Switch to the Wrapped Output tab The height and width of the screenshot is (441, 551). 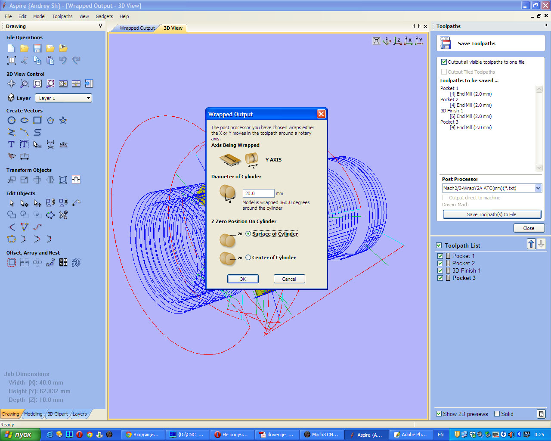[x=137, y=28]
